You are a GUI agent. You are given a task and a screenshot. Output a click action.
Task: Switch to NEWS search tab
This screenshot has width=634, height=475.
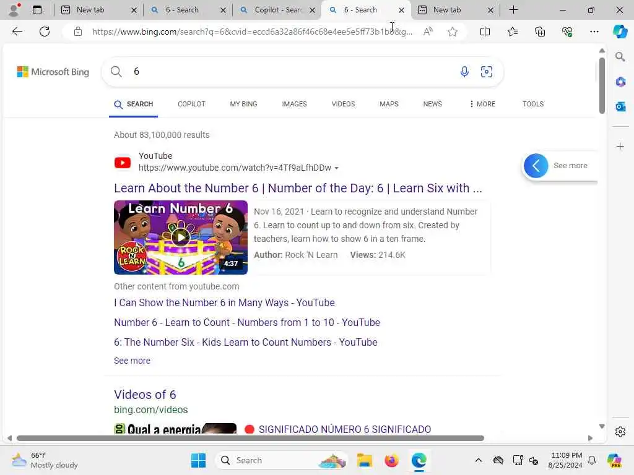point(432,104)
